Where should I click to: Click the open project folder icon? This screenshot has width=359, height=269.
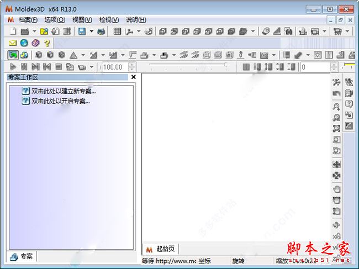pyautogui.click(x=25, y=31)
